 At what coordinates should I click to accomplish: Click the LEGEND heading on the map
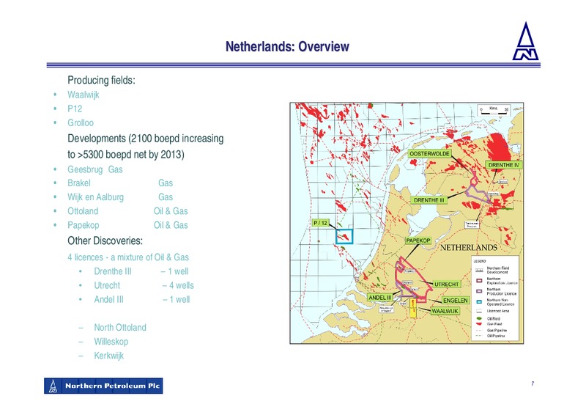(x=480, y=261)
